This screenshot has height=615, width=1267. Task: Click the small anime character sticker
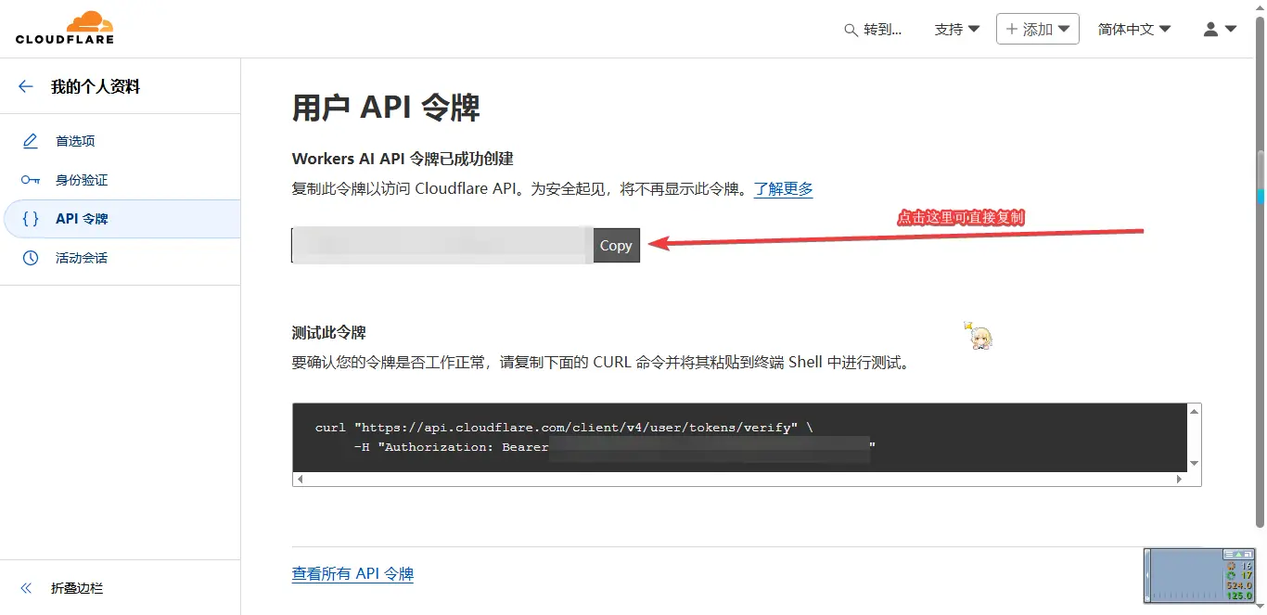click(979, 336)
